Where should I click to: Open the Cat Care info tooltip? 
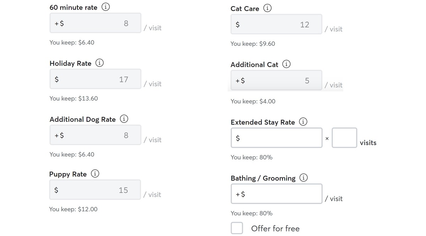coord(268,8)
